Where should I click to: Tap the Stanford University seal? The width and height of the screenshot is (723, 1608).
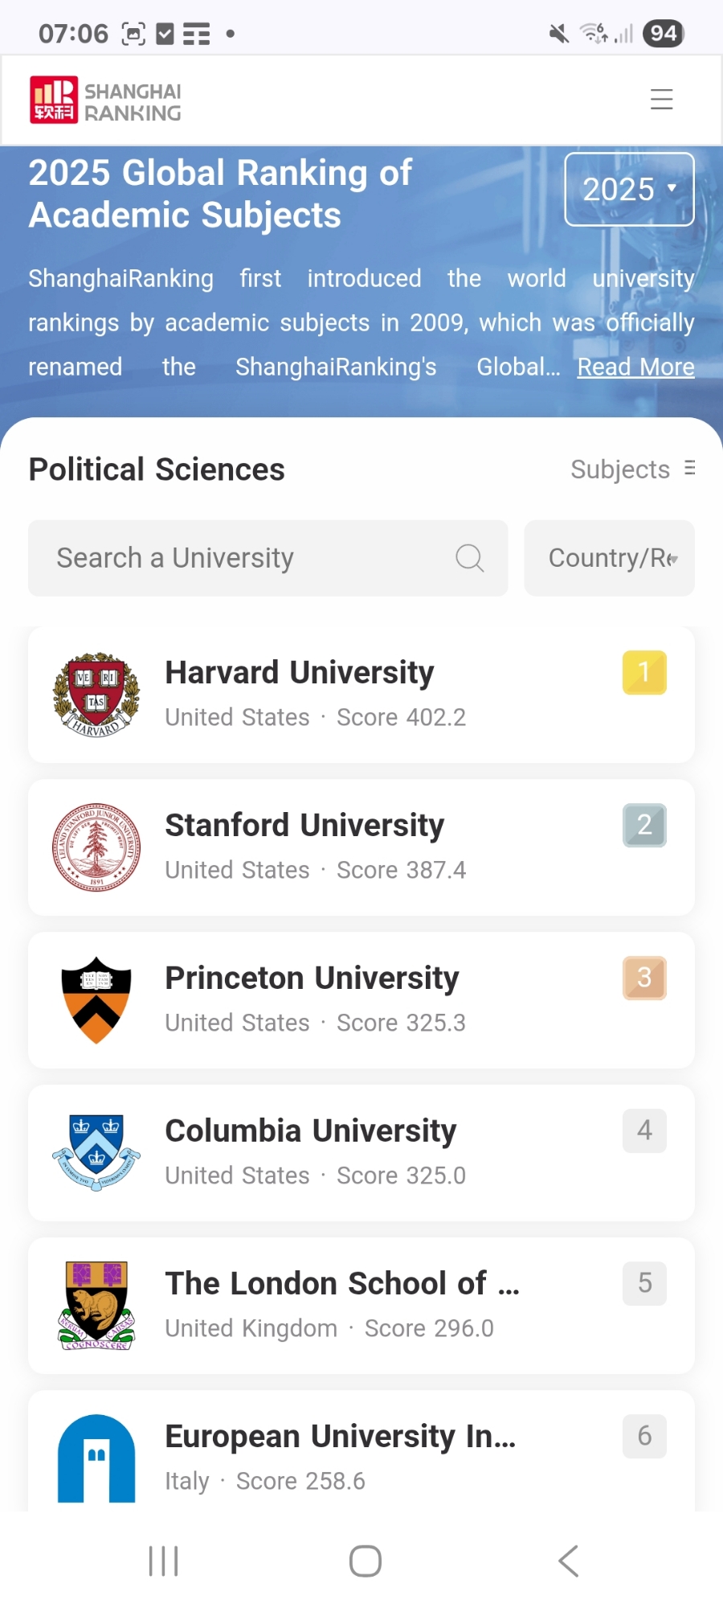click(96, 847)
